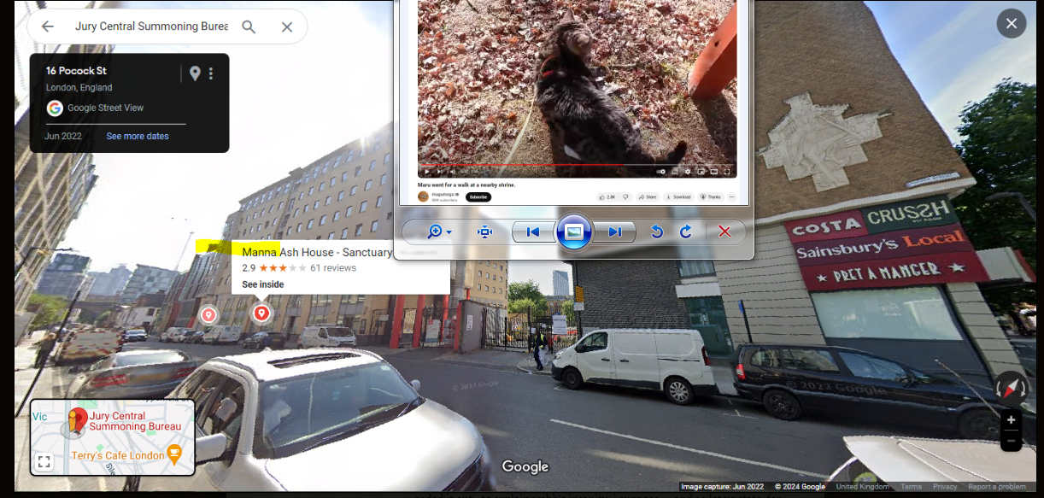This screenshot has height=498, width=1044.
Task: Open YouTube player settings gear
Action: point(688,172)
